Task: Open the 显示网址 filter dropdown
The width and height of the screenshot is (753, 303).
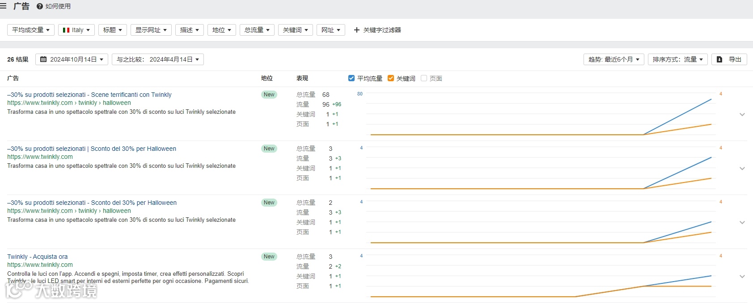Action: tap(151, 30)
